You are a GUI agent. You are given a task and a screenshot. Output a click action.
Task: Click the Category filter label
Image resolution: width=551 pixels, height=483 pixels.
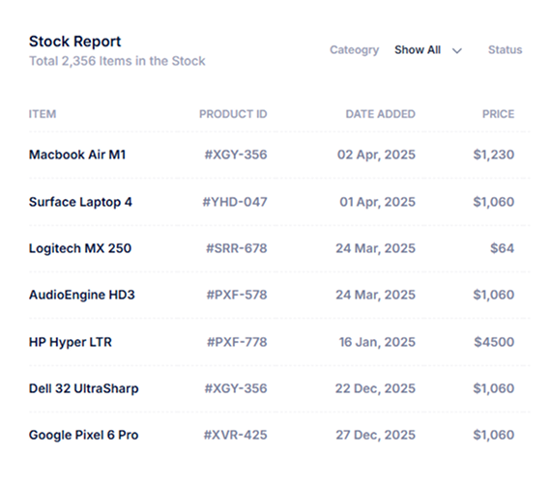(354, 50)
